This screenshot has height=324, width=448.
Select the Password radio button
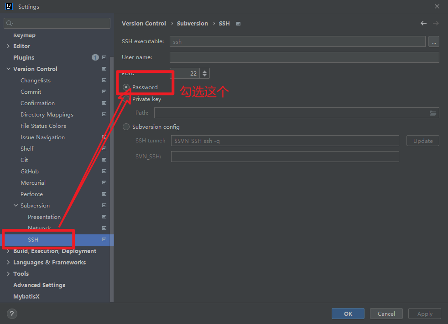click(x=126, y=87)
